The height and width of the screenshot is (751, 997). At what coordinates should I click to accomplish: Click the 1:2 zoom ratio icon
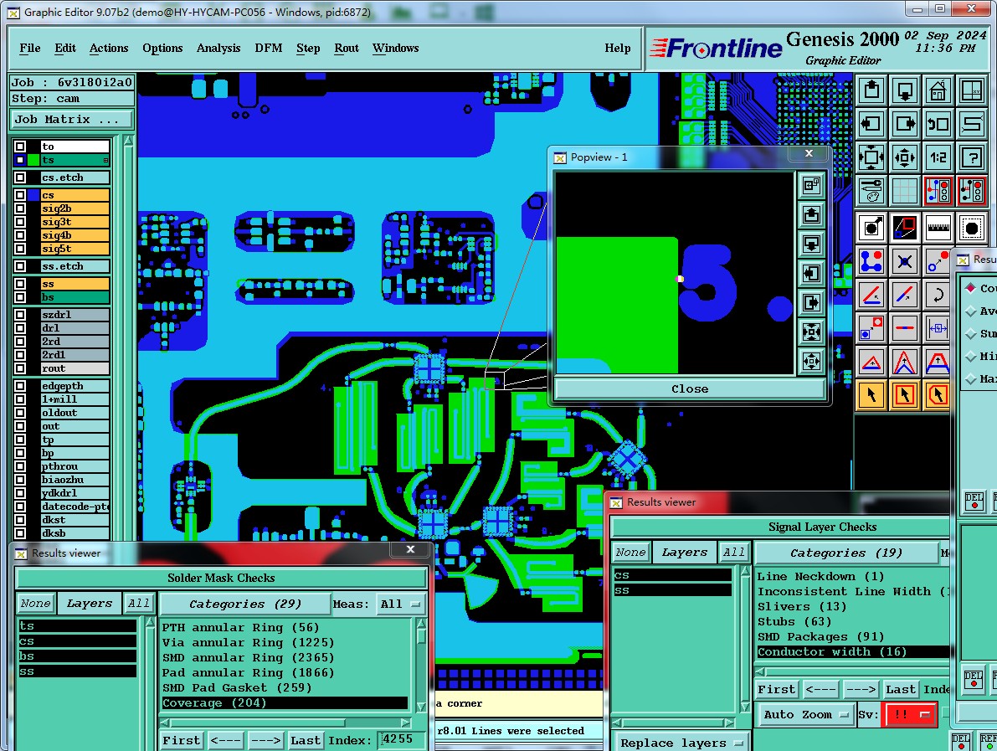(938, 157)
